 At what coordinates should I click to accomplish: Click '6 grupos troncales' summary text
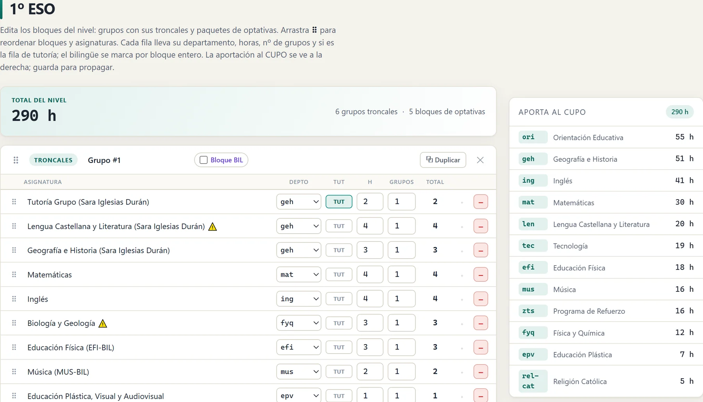(x=366, y=112)
